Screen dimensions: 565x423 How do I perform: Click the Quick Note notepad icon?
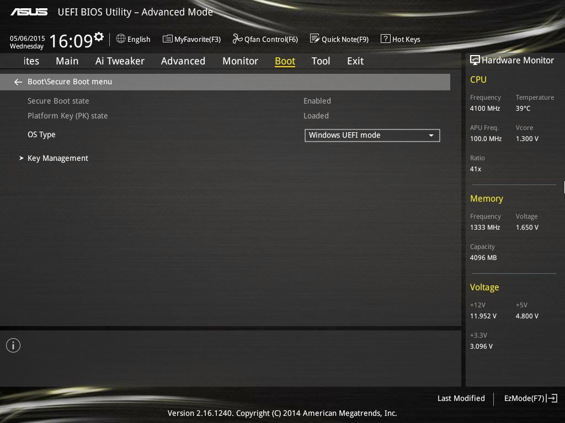[x=315, y=39]
